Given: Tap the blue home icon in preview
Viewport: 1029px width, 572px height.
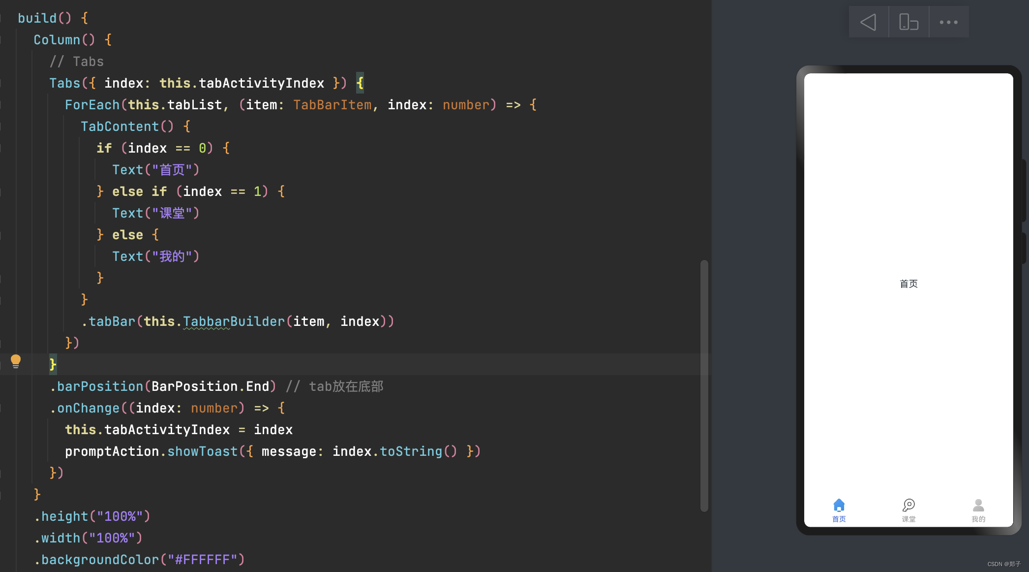Looking at the screenshot, I should (839, 505).
